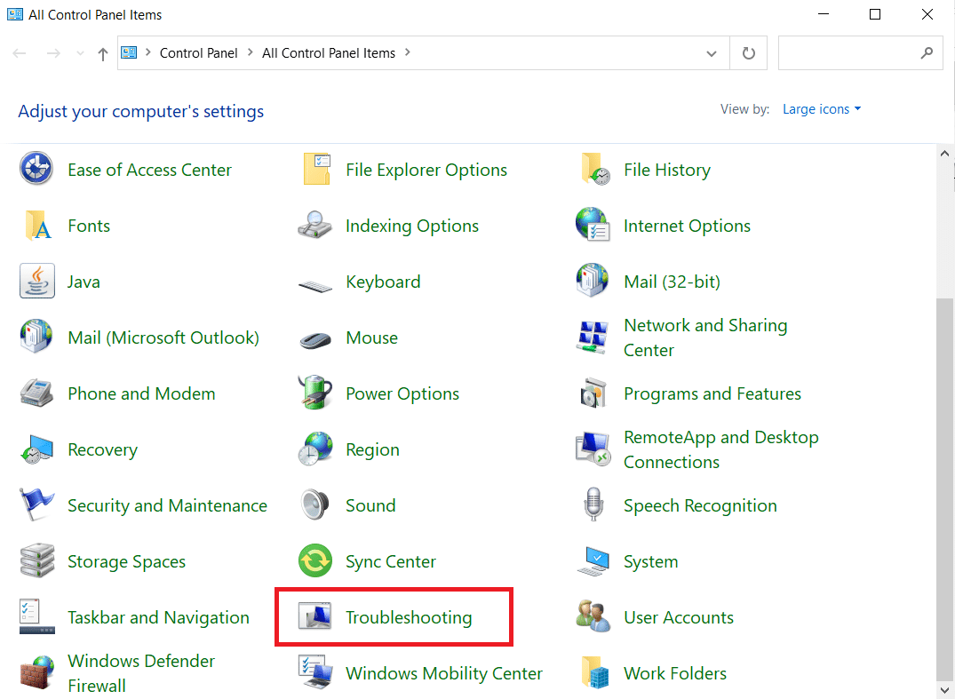
Task: Click the Sound speaker icon
Action: point(314,505)
